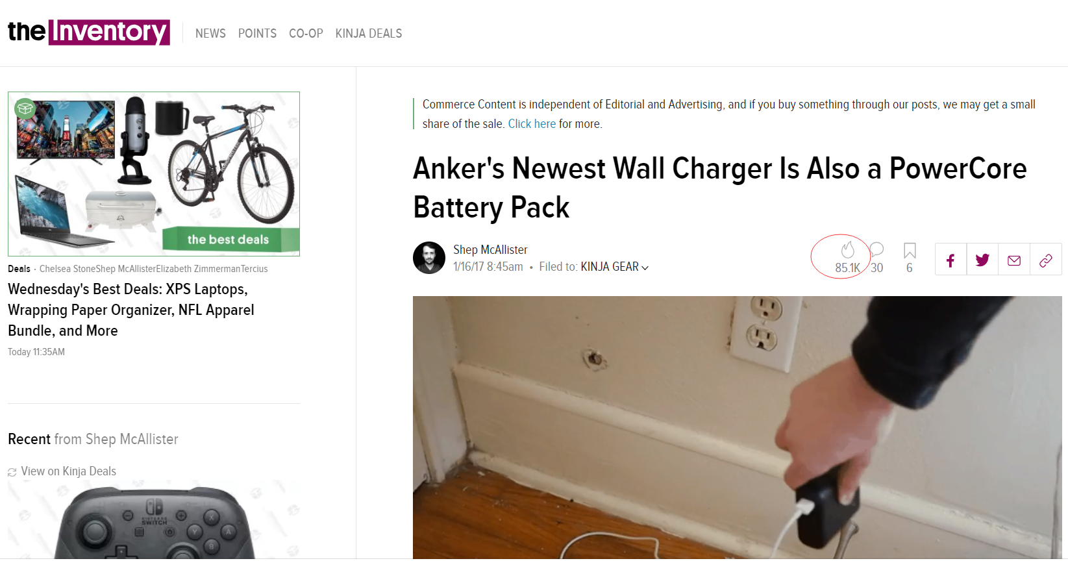The width and height of the screenshot is (1068, 561).
Task: Open Shep McAllister's author avatar
Action: tap(429, 258)
